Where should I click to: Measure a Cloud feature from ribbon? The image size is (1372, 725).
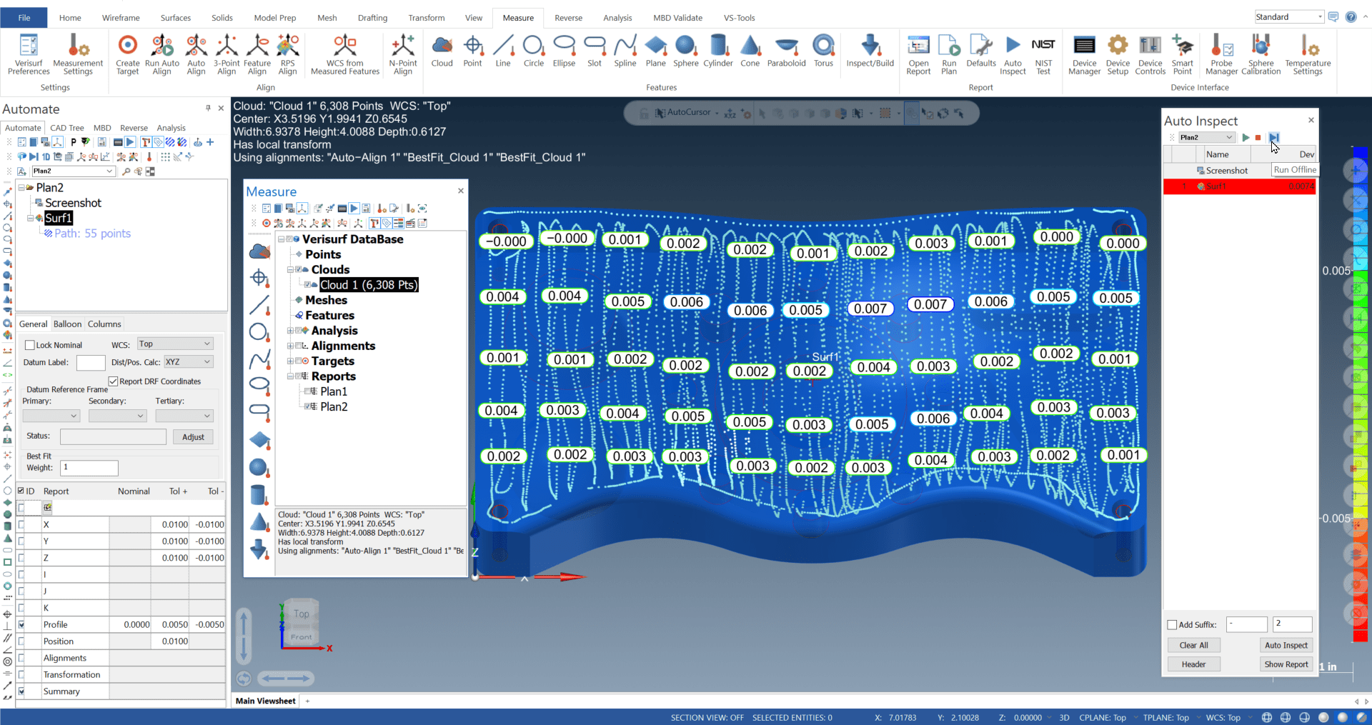pyautogui.click(x=442, y=51)
